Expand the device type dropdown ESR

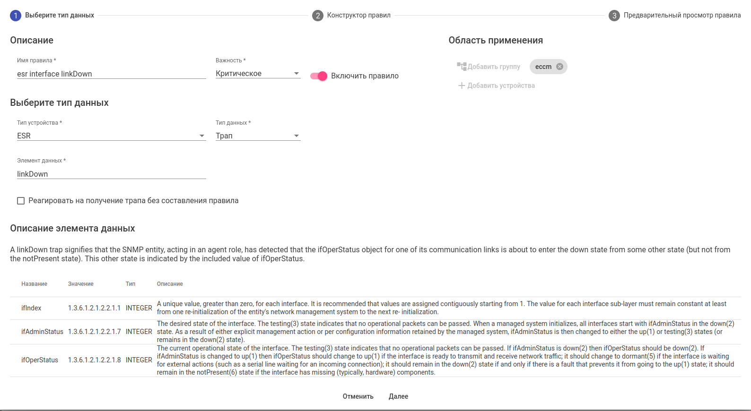pos(111,136)
